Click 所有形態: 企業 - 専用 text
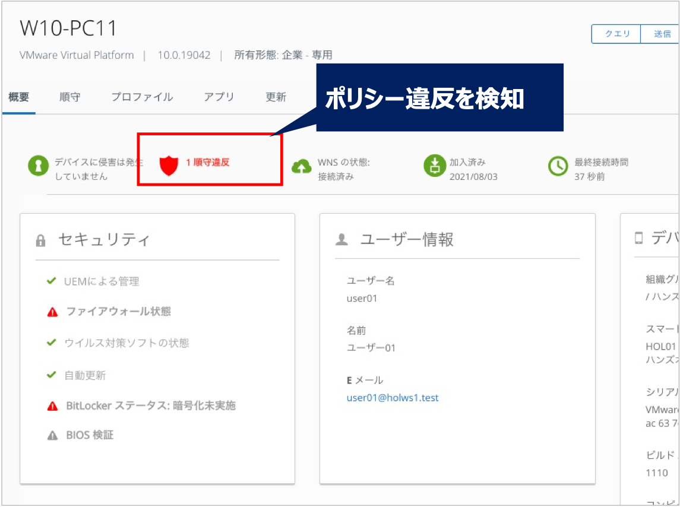The width and height of the screenshot is (680, 507). pyautogui.click(x=283, y=55)
